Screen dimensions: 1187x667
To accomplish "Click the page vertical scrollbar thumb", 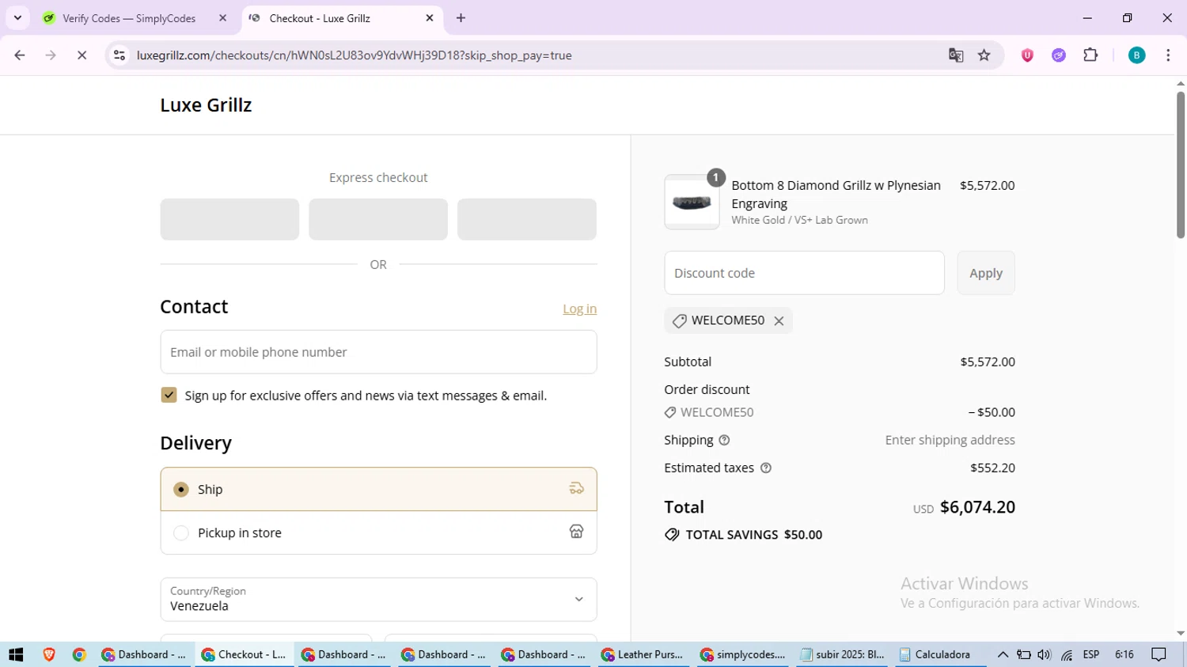I will point(1180,165).
